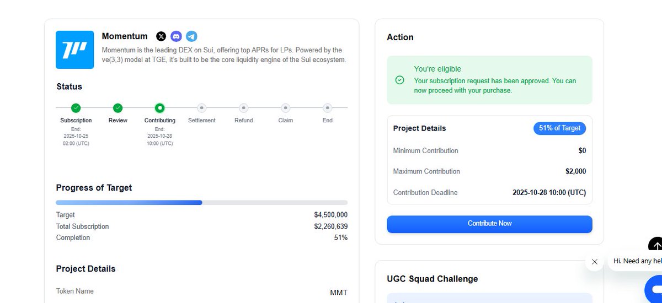Open Momentum's Telegram icon link

191,36
